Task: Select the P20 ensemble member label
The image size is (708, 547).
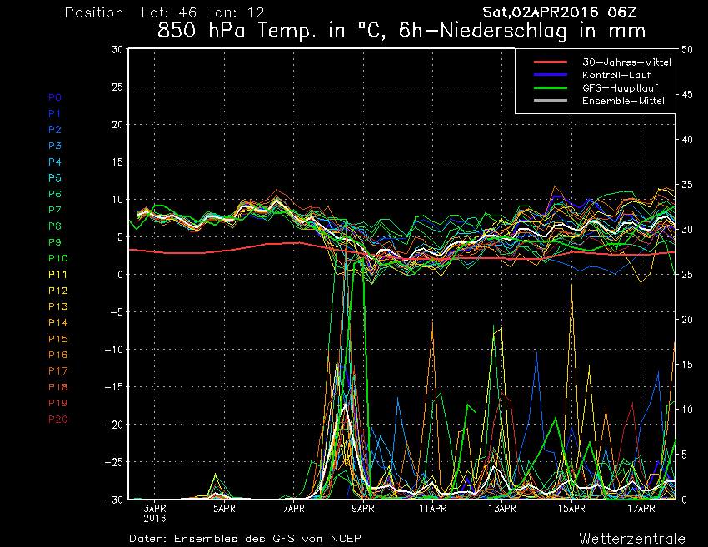Action: (57, 419)
